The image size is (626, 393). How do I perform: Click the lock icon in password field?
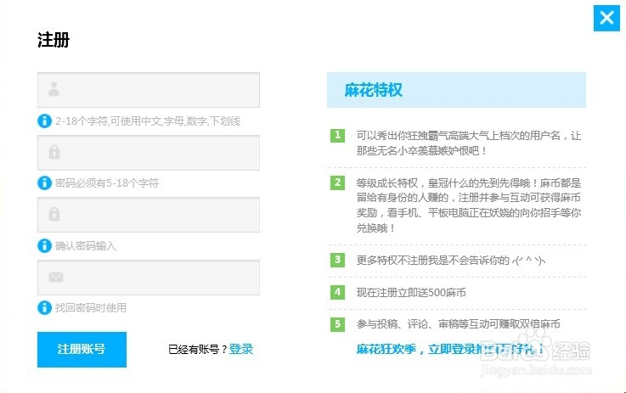click(x=54, y=152)
